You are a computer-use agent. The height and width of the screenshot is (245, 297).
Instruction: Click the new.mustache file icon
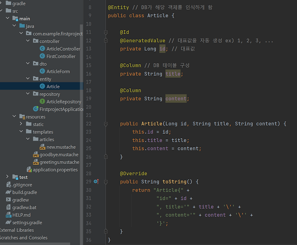[x=42, y=147]
